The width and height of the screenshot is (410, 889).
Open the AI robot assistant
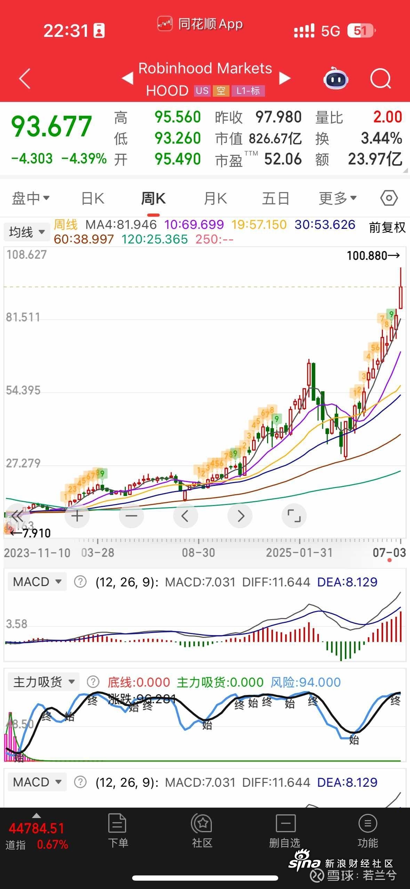click(336, 79)
